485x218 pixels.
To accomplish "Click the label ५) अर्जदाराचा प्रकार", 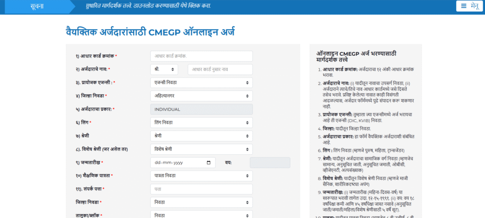I will [x=95, y=109].
